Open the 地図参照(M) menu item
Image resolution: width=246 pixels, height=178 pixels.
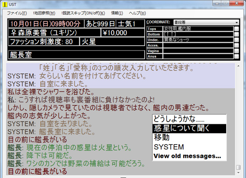point(44,13)
